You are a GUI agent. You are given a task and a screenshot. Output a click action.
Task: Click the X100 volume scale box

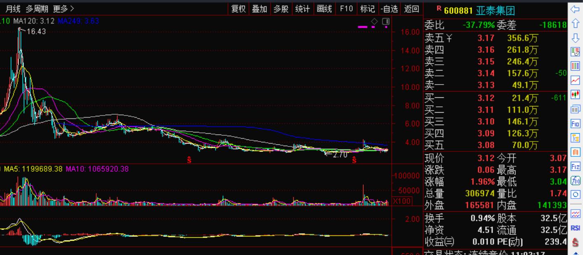tap(401, 201)
